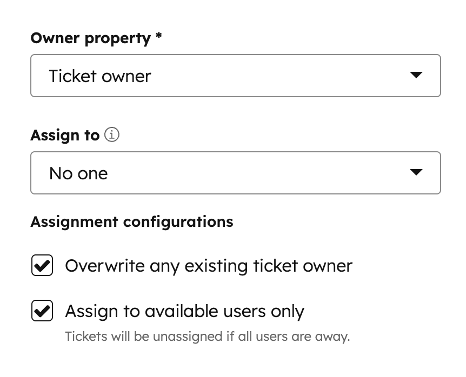This screenshot has width=466, height=377.
Task: Open the Assign to dropdown showing No one
Action: (236, 173)
